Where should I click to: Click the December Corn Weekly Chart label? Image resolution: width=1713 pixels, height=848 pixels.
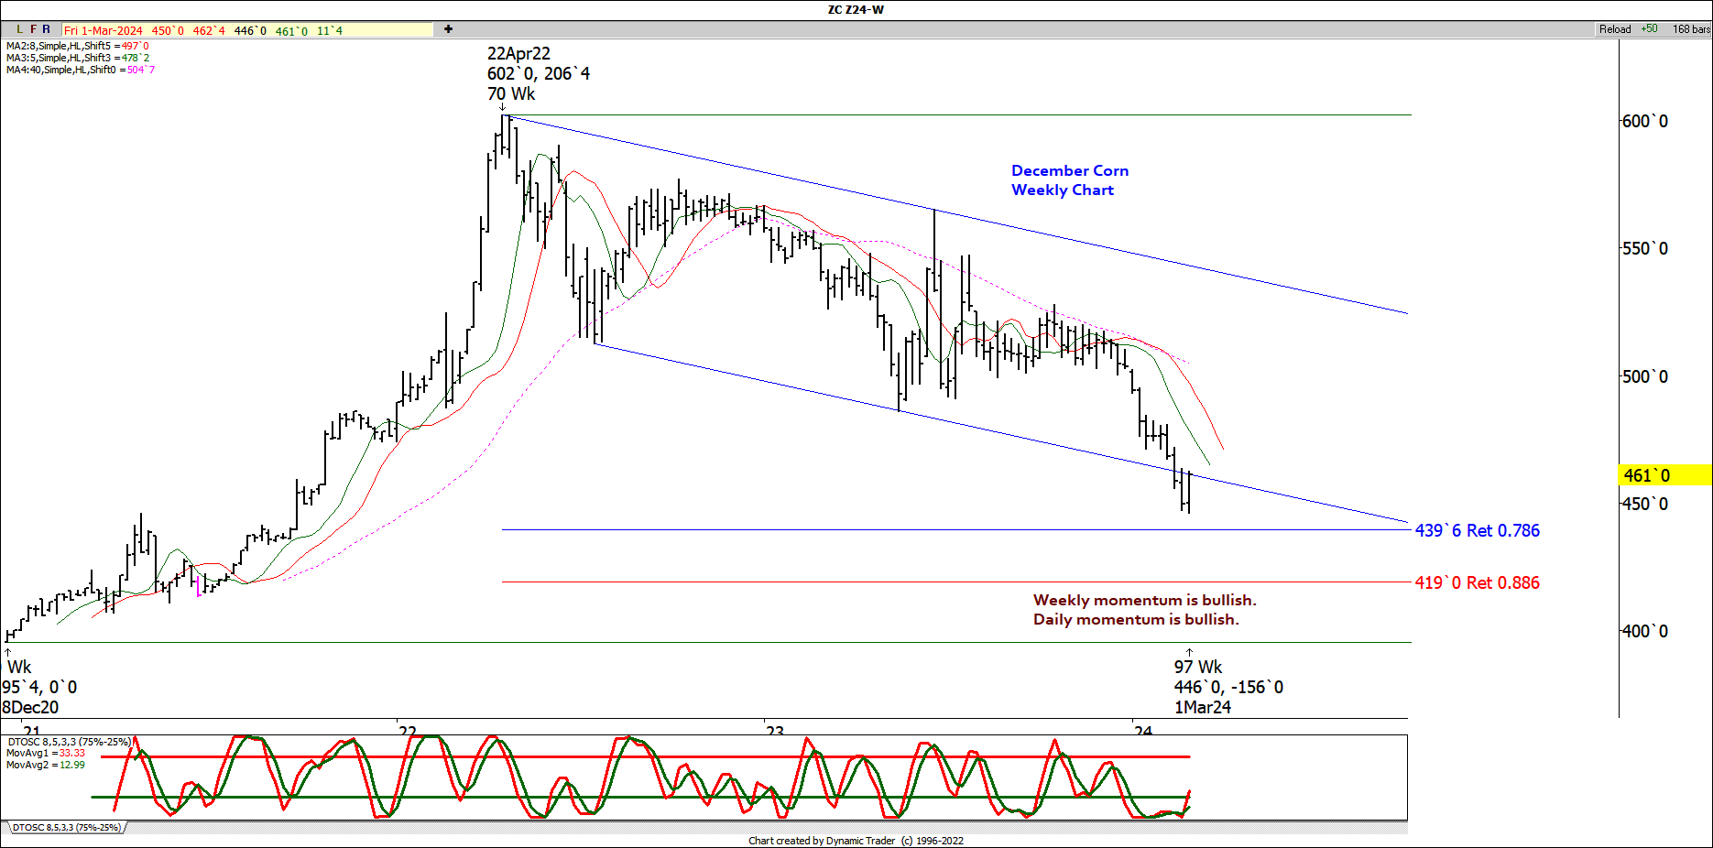point(1070,180)
